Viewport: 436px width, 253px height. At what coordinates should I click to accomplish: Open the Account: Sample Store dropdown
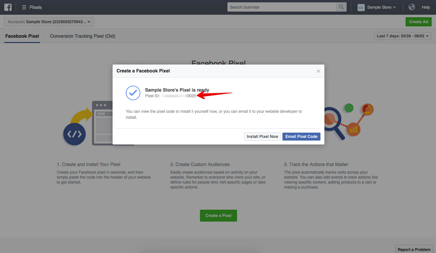[49, 22]
